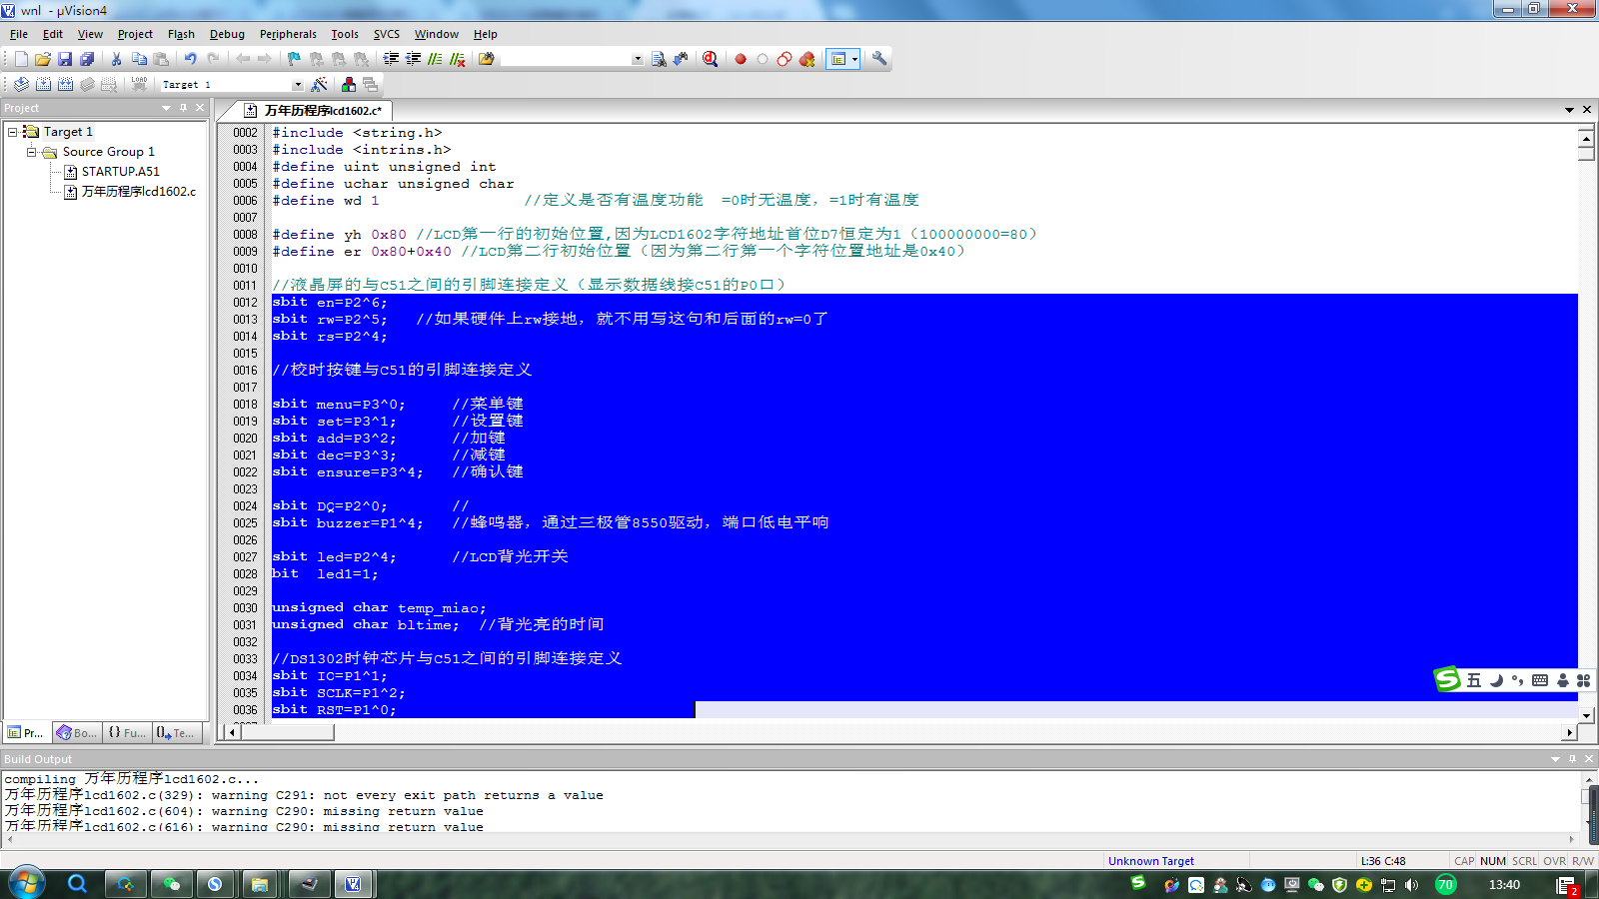The image size is (1599, 899).
Task: Open the Target 1 dropdown
Action: coord(297,85)
